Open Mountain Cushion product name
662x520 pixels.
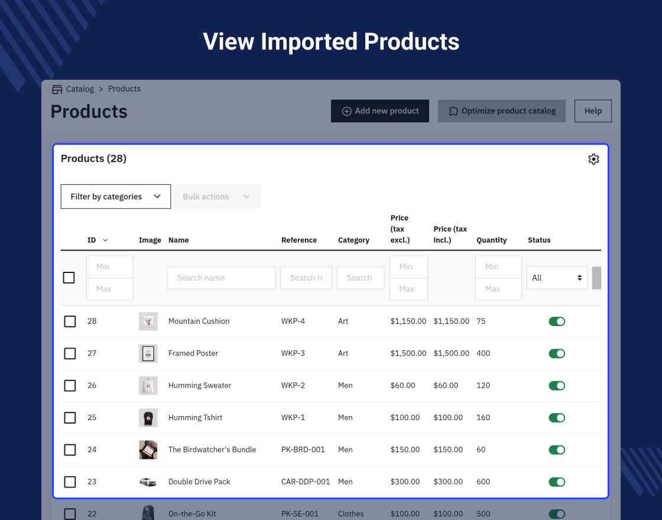[199, 321]
